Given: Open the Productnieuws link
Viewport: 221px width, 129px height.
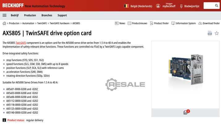Looking at the screenshot, I should point(139,23).
